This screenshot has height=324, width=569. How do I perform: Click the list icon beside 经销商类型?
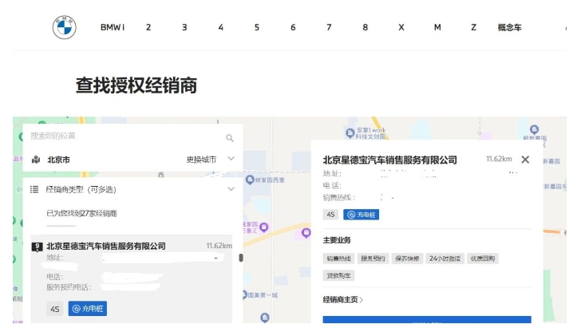click(34, 189)
